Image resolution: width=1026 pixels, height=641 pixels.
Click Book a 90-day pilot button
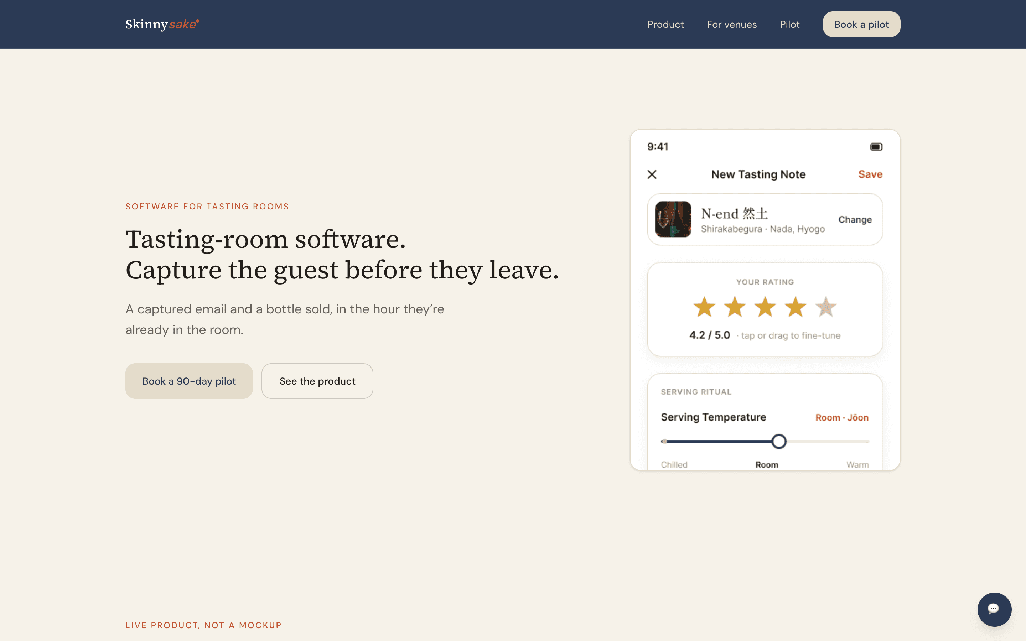189,381
